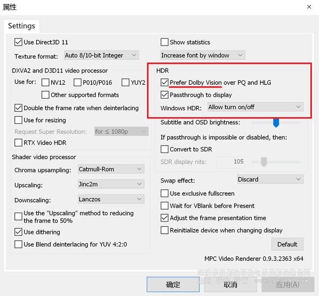
Task: Enable the P010/P016 checkbox
Action: click(x=78, y=82)
